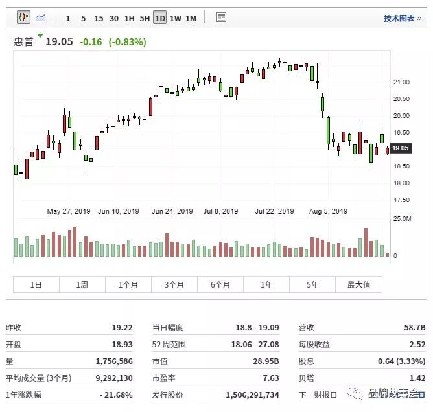Choose the 1周 range tab
The height and width of the screenshot is (412, 433).
[82, 284]
